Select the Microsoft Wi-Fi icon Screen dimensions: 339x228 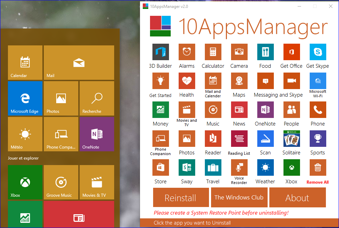point(318,81)
